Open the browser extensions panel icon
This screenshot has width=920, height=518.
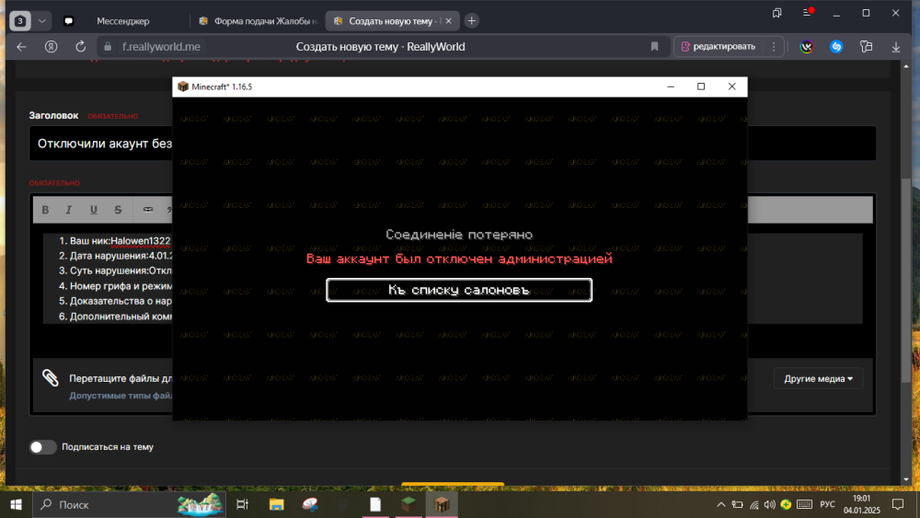866,47
